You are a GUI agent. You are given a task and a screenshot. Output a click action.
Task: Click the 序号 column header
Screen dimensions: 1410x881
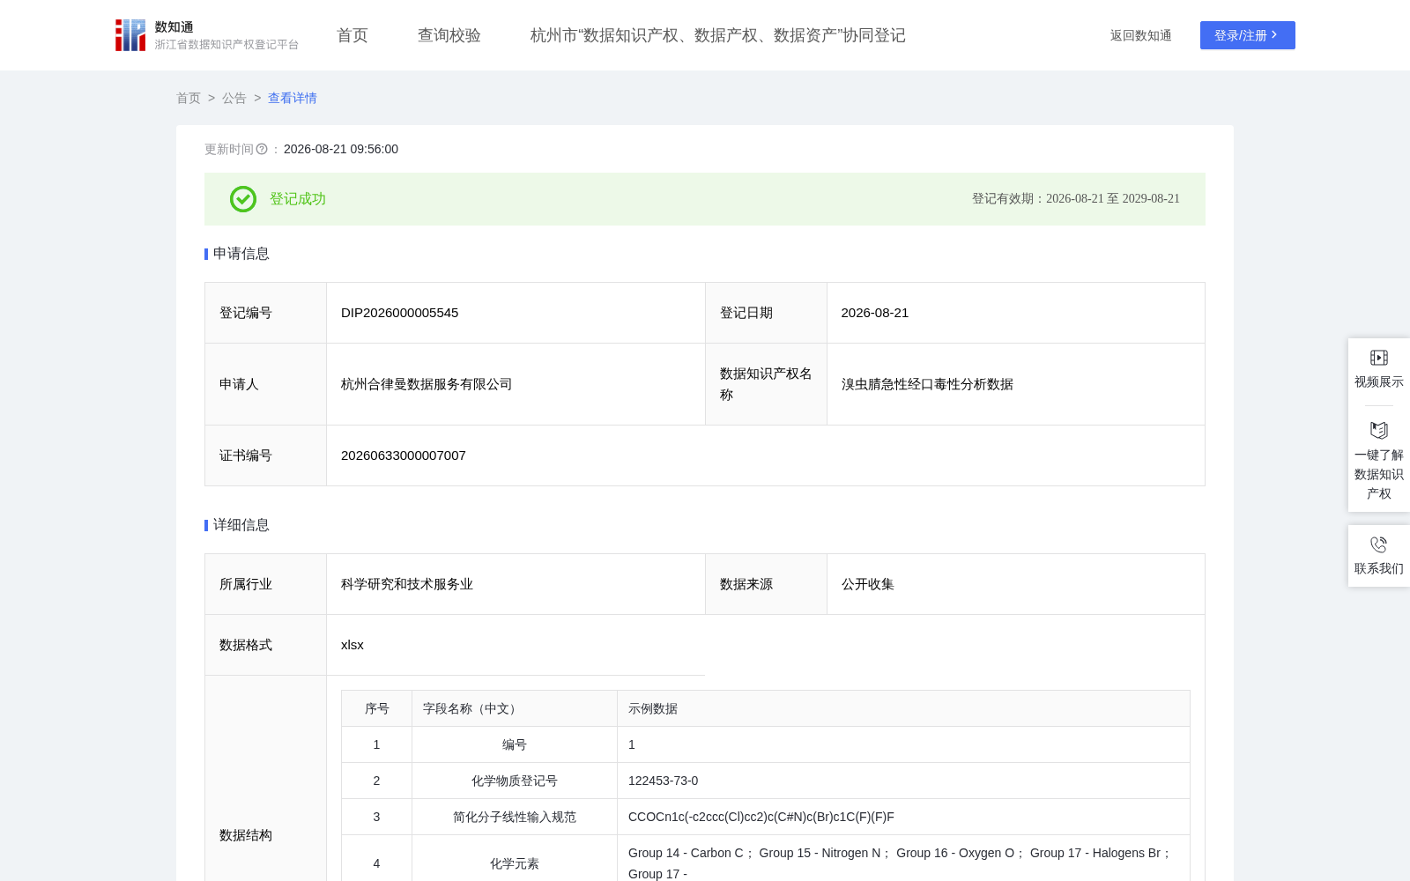[x=377, y=708]
